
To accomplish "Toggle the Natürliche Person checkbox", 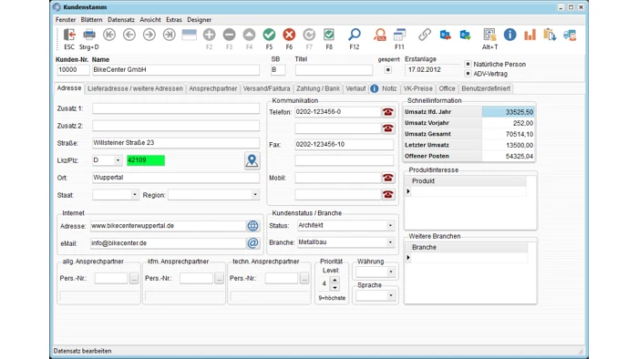I will coord(468,64).
